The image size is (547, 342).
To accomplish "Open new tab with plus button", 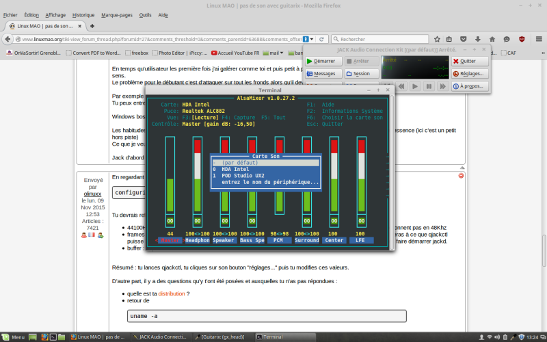I will coord(92,26).
